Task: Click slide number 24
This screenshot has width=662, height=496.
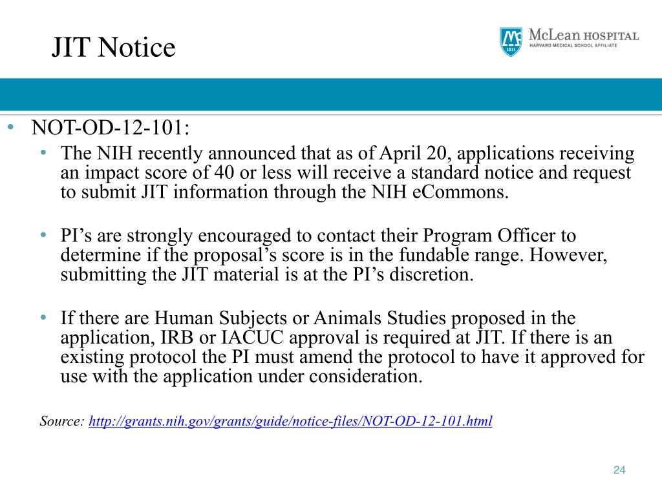Action: click(619, 470)
